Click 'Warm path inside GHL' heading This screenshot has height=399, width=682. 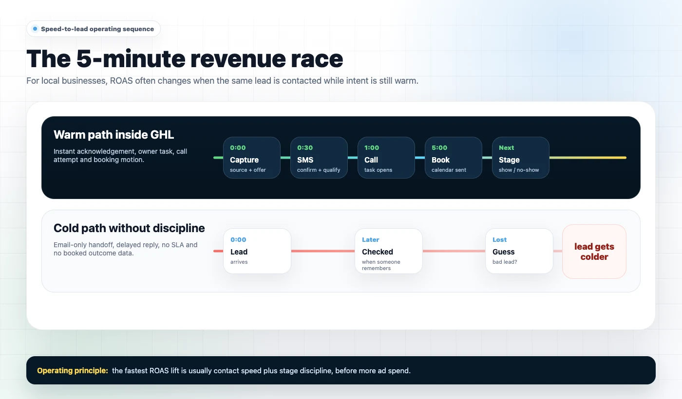coord(114,134)
